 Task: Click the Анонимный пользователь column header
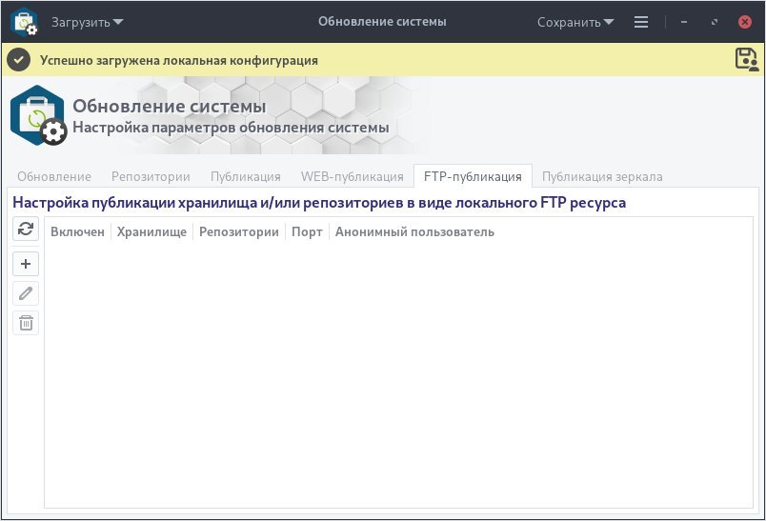coord(414,232)
